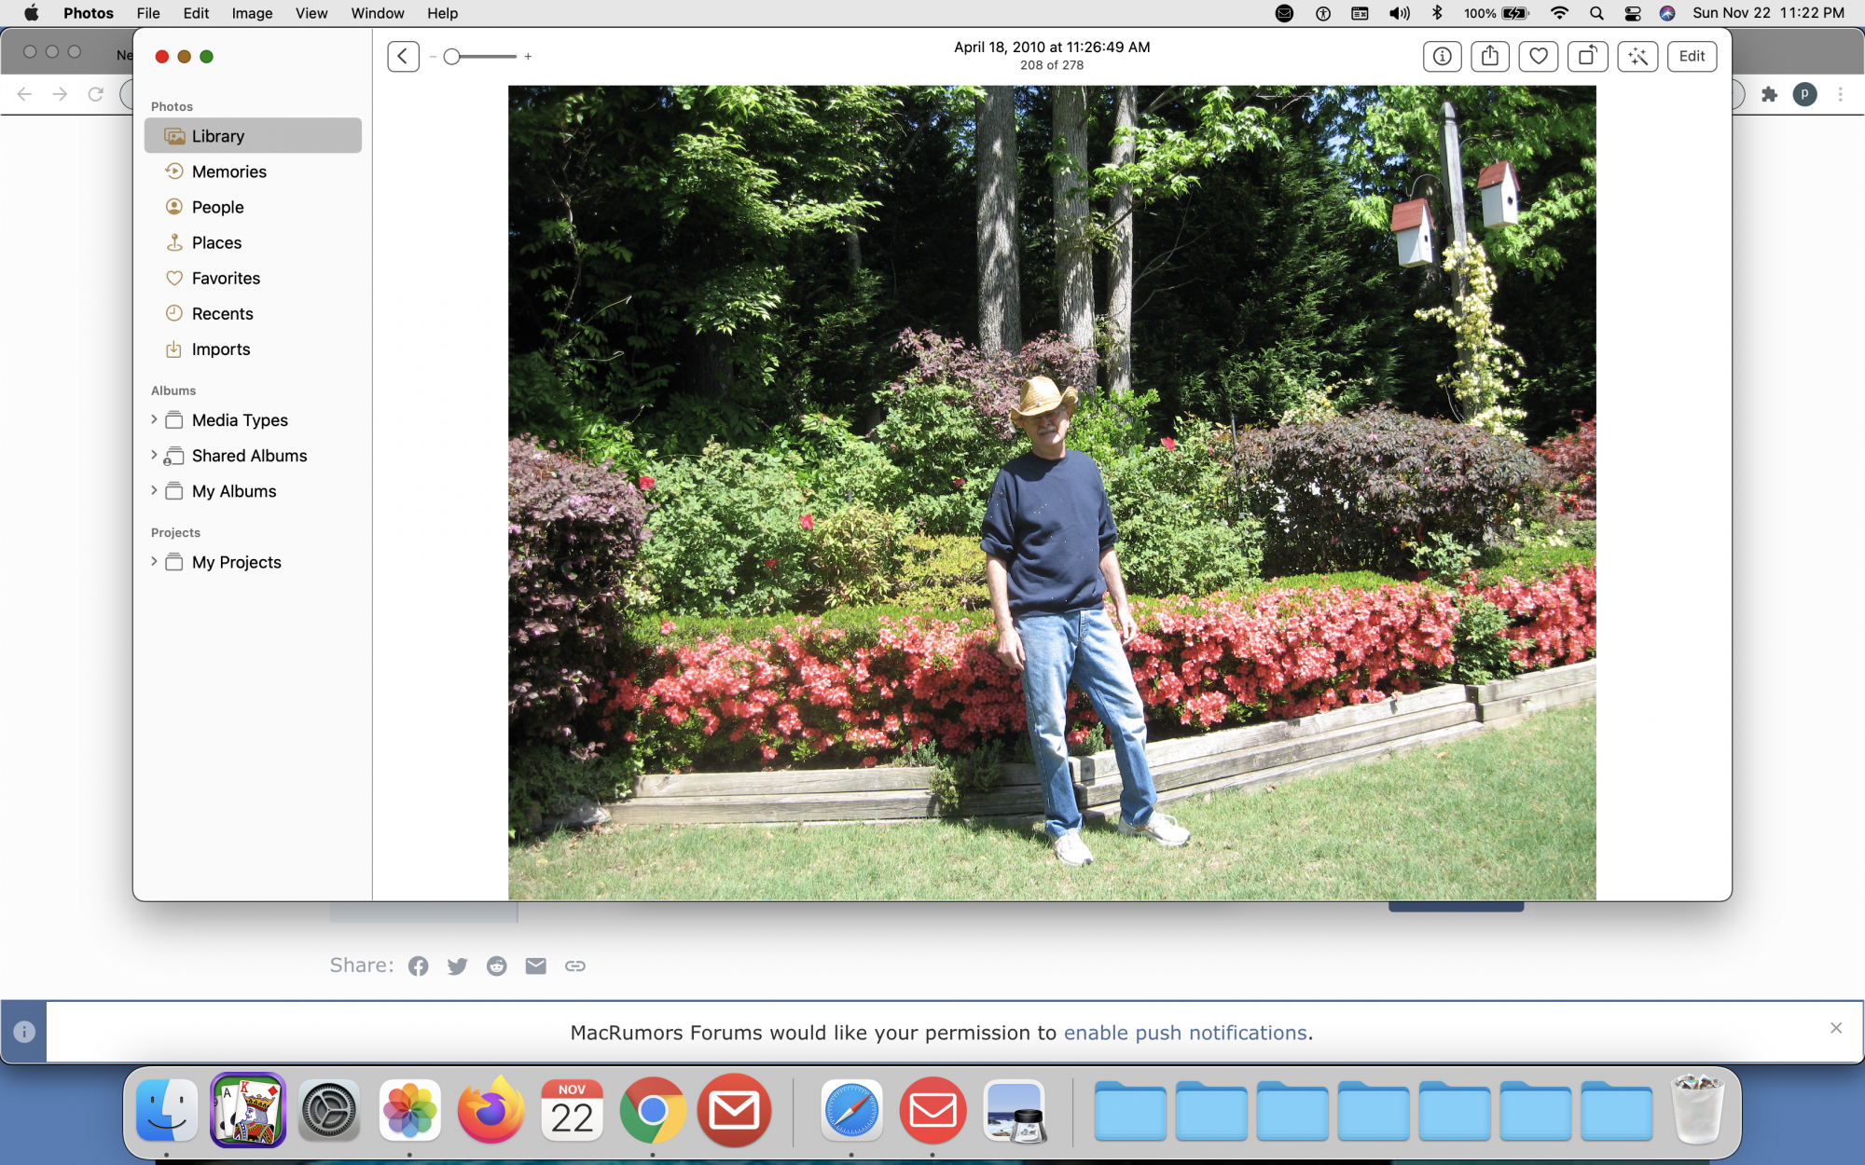Dismiss the MacRumors notification banner
The width and height of the screenshot is (1865, 1165).
point(1835,1028)
